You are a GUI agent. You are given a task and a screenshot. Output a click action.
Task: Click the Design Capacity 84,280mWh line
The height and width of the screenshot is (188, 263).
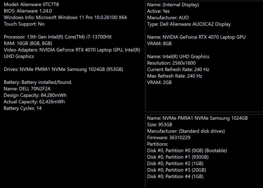(x=35, y=95)
